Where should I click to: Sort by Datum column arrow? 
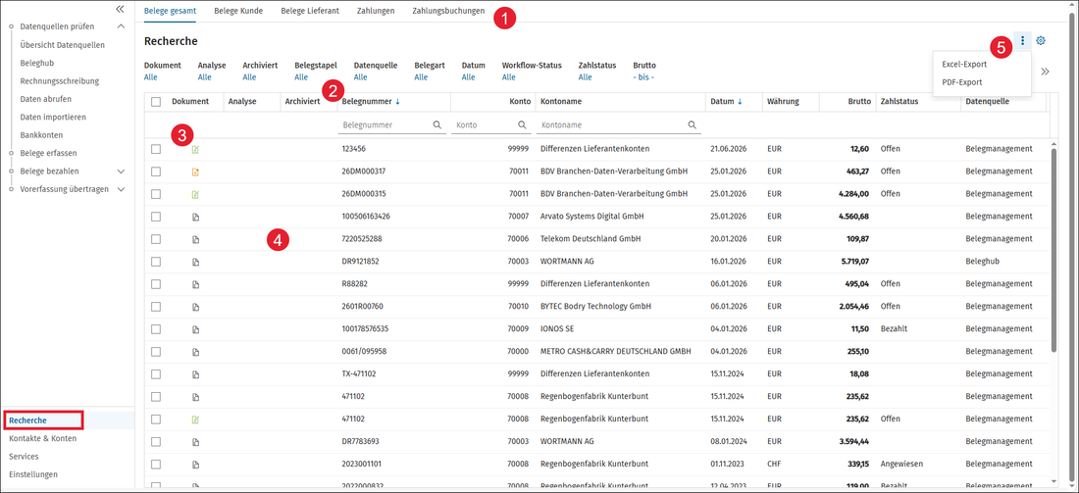click(x=740, y=102)
